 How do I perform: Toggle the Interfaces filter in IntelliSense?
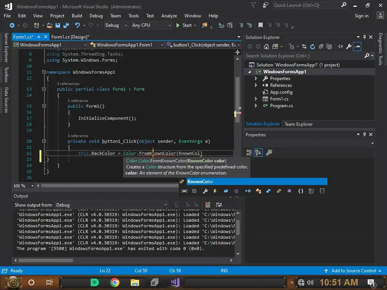point(248,191)
